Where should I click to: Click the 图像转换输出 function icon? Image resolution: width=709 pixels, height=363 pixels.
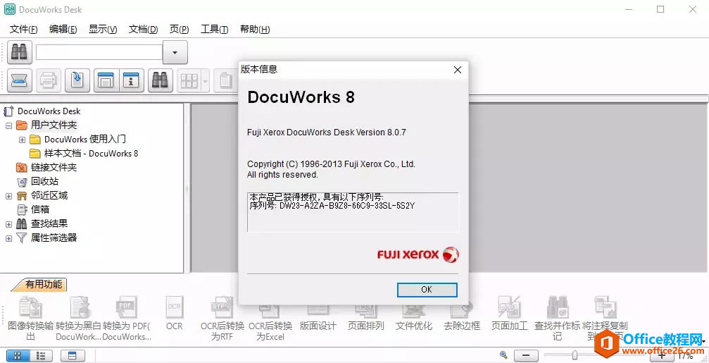click(x=31, y=307)
